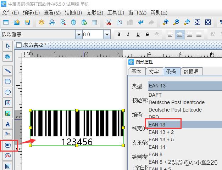Toggle underline text formatting
The height and width of the screenshot is (170, 222).
tap(138, 34)
